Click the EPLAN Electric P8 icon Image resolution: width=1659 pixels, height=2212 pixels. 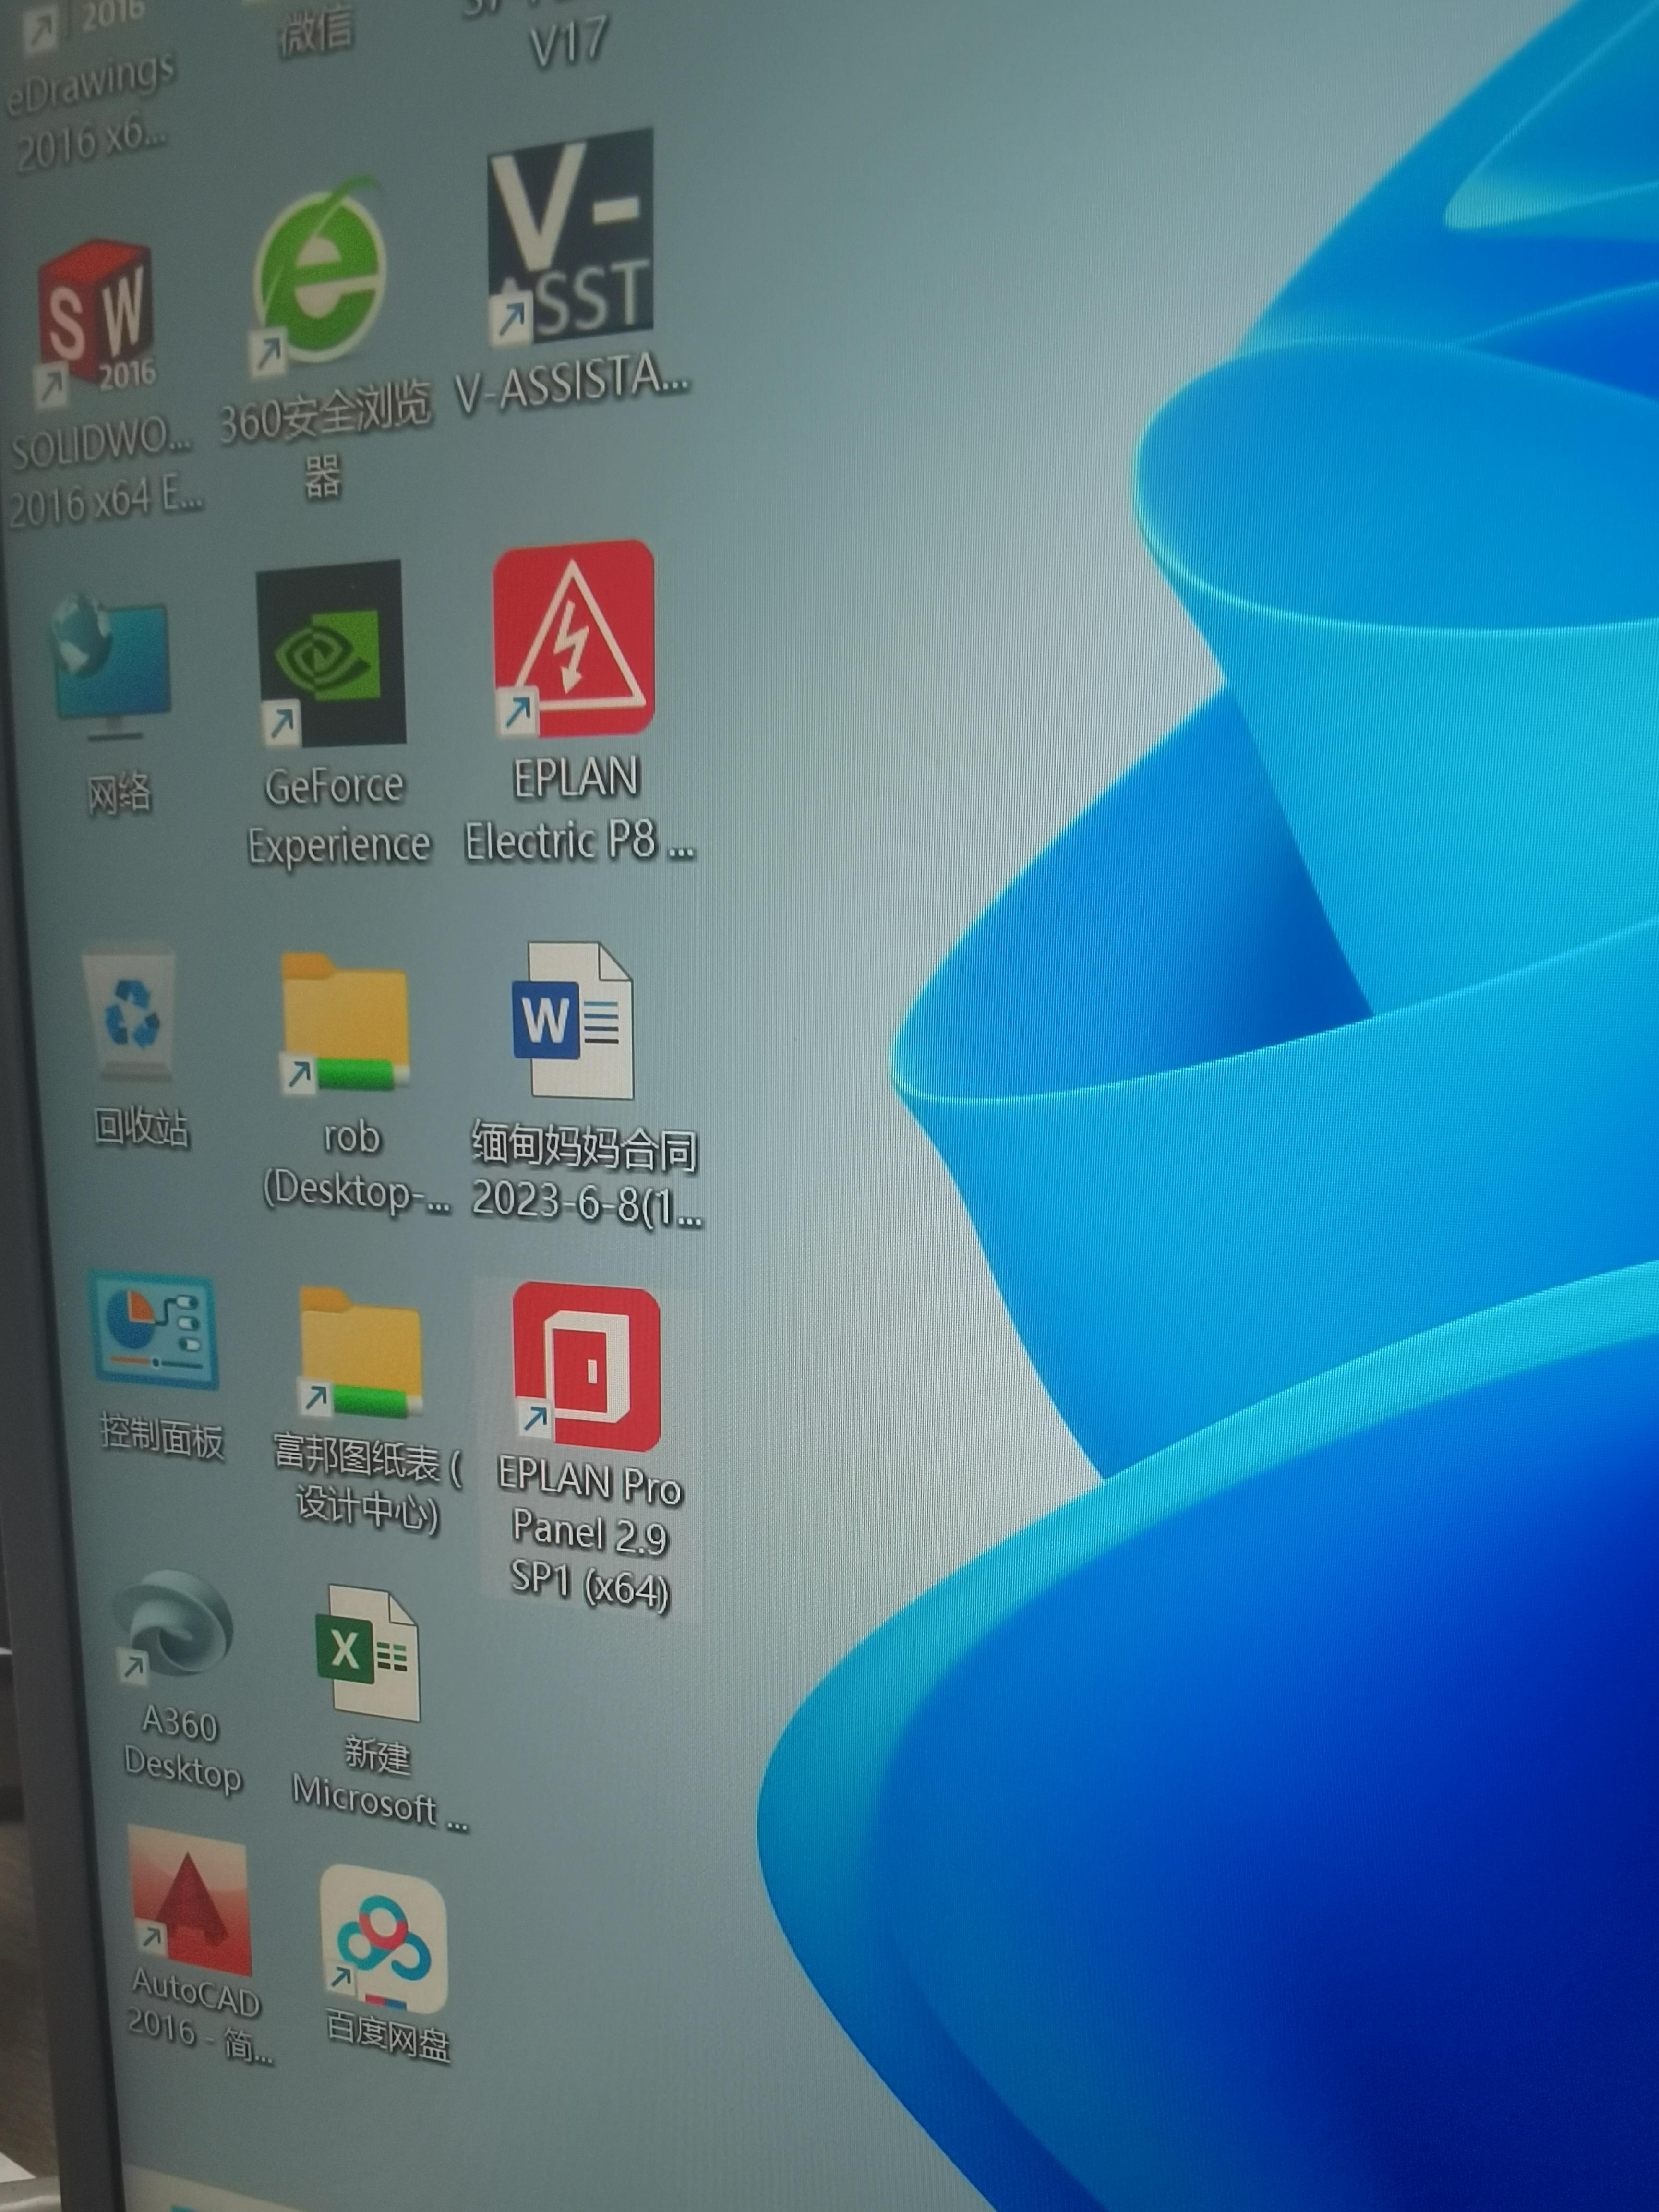574,640
